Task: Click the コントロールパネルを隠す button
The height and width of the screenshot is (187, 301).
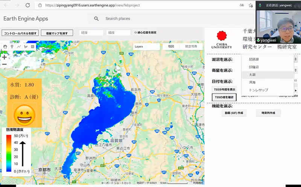Action: coord(20,33)
